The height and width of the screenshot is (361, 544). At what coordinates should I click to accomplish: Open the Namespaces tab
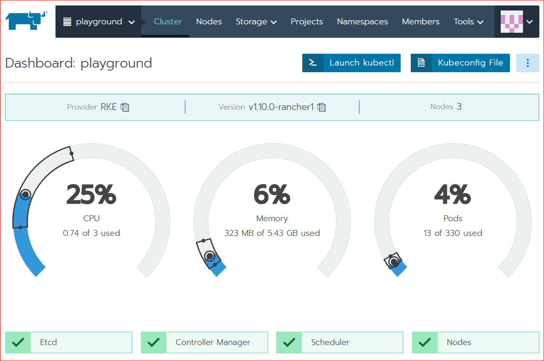pyautogui.click(x=362, y=22)
